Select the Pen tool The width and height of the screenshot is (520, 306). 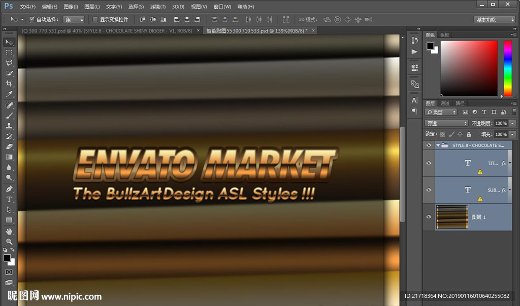(x=9, y=188)
